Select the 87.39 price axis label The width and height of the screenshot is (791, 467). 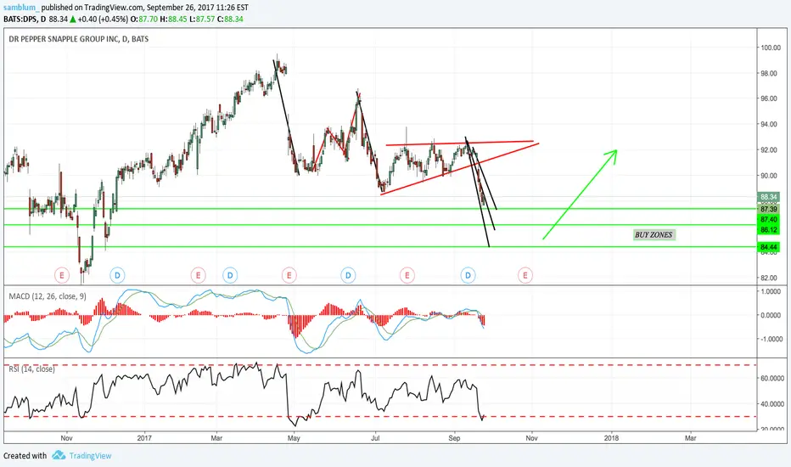click(768, 209)
